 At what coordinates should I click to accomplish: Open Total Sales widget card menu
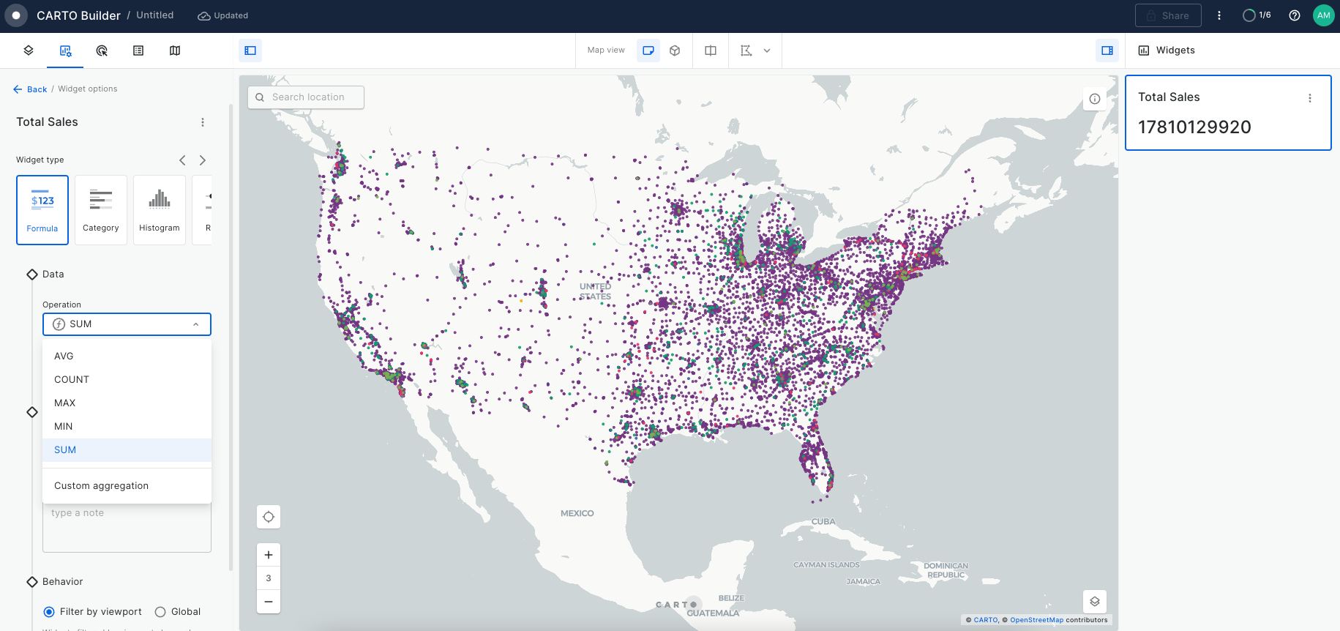pyautogui.click(x=1310, y=98)
